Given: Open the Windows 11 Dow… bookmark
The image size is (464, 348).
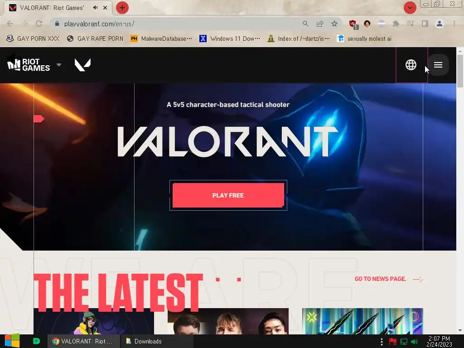Looking at the screenshot, I should coord(230,39).
